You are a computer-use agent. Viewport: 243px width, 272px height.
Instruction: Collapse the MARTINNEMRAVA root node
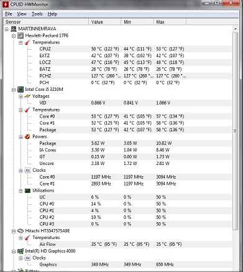point(7,29)
